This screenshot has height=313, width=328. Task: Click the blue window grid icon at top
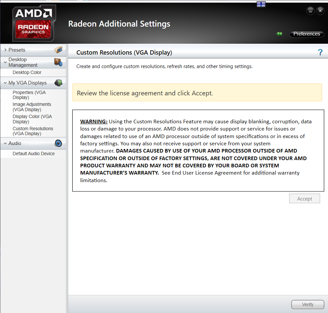coord(261,4)
